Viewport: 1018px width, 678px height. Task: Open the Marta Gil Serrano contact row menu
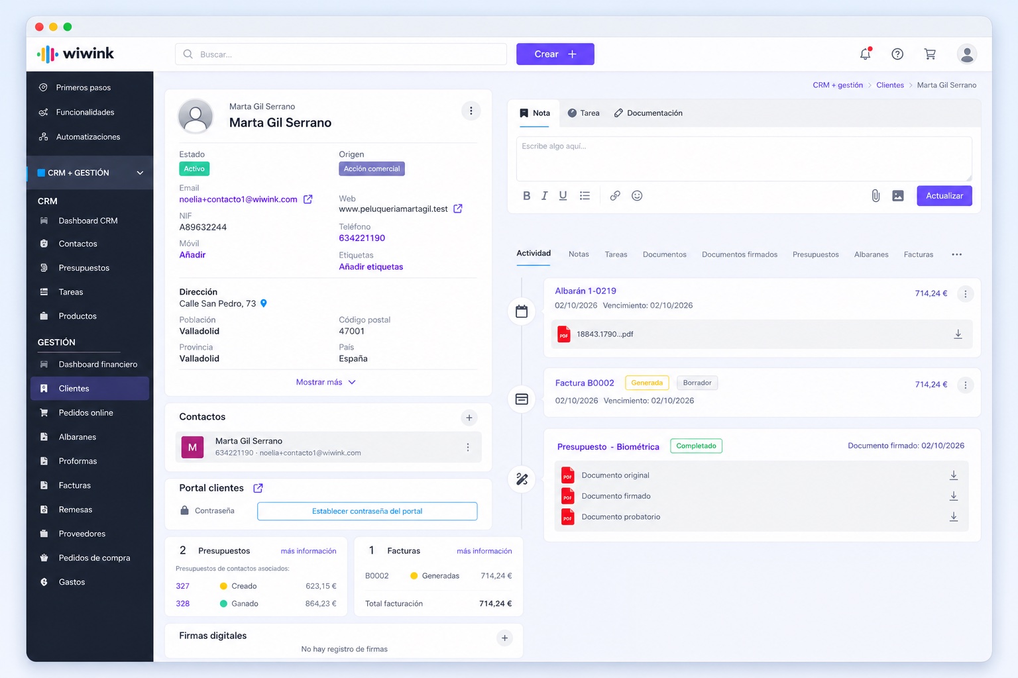[x=468, y=448]
